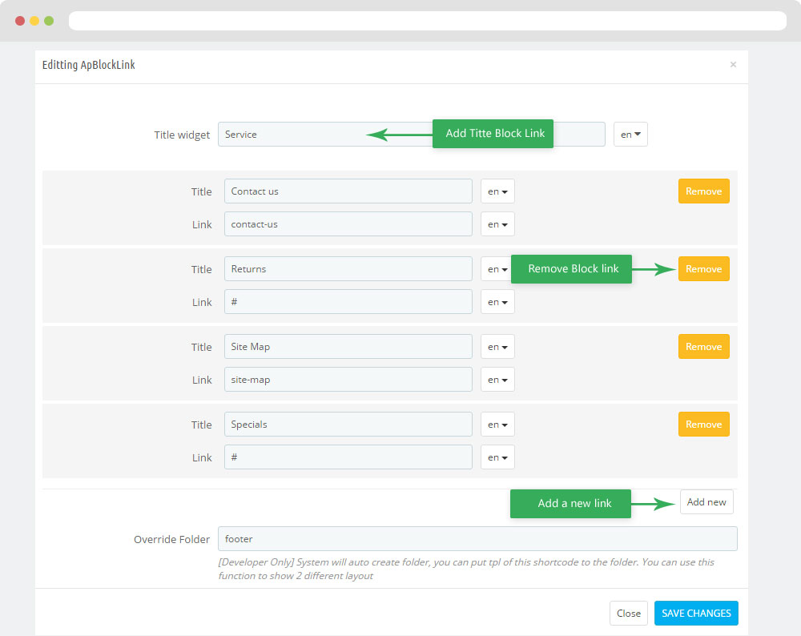Viewport: 801px width, 636px height.
Task: Remove the Site Map block link
Action: pos(703,347)
